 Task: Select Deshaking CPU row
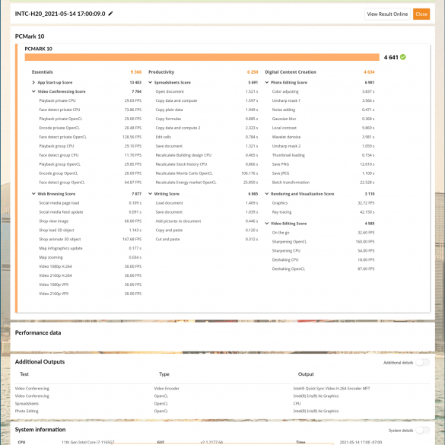point(323,259)
